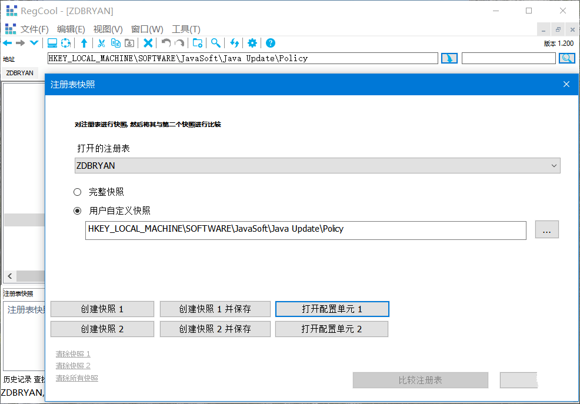Screen dimensions: 580x404
Task: Click the custom snapshot registry path field
Action: (305, 230)
